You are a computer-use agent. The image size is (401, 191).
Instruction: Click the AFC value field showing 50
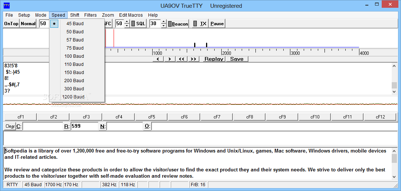pos(120,24)
